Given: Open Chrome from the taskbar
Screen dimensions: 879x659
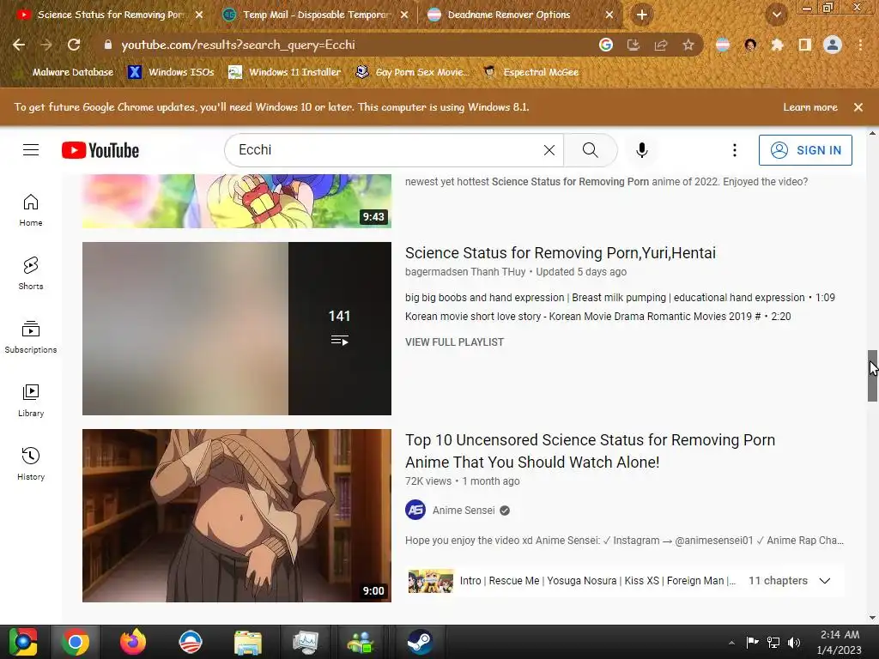Looking at the screenshot, I should pyautogui.click(x=76, y=642).
